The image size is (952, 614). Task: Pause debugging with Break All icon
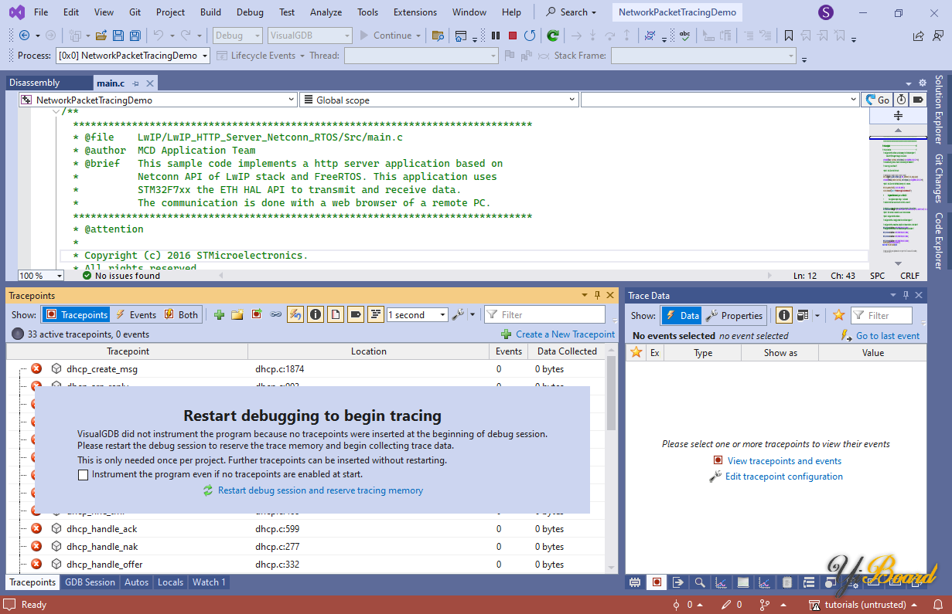[x=496, y=36]
